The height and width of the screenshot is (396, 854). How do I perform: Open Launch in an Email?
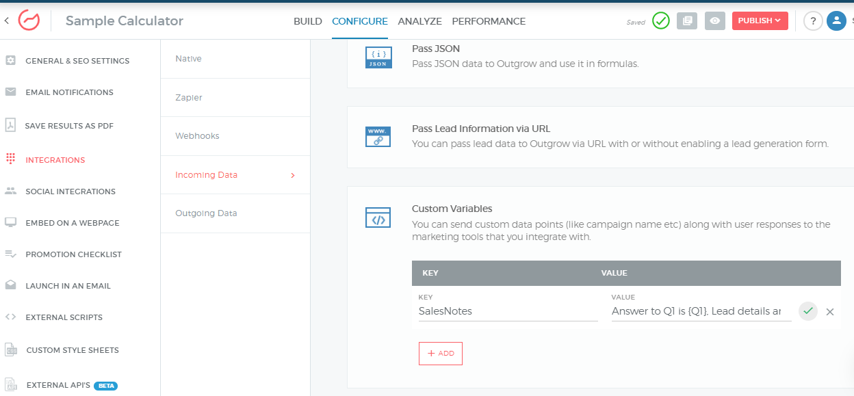coord(68,286)
